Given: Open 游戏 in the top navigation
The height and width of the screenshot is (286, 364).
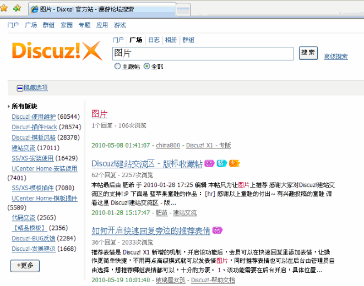Looking at the screenshot, I should coord(120,25).
